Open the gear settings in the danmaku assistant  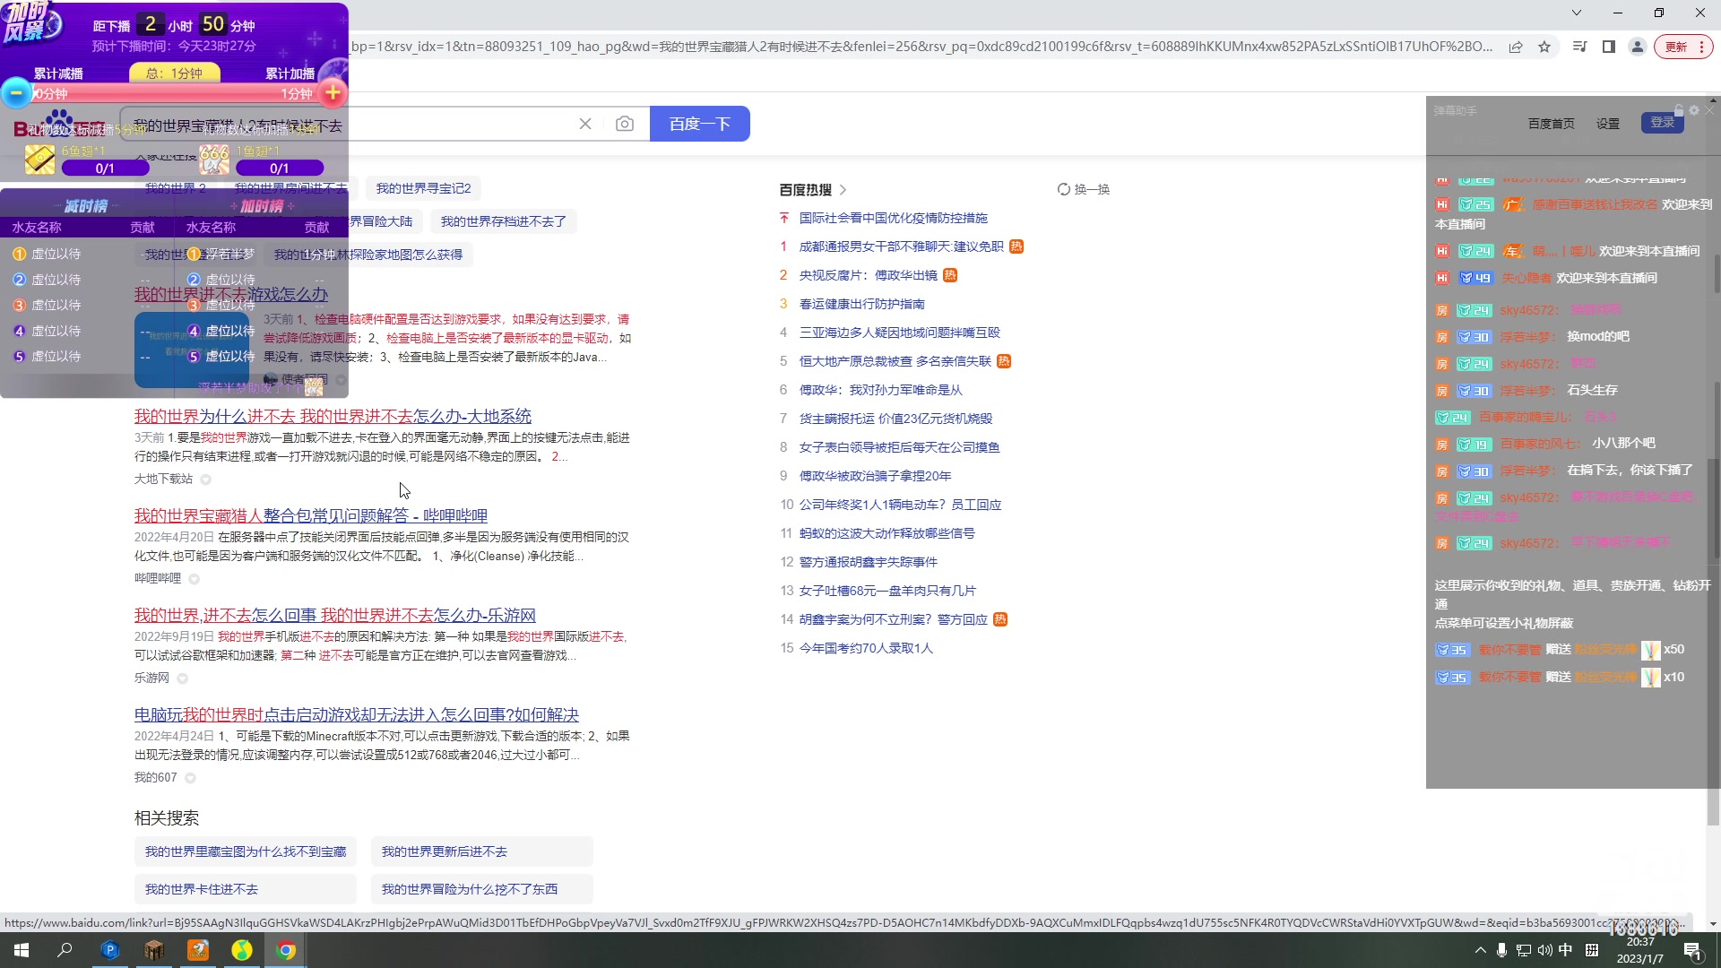1694,110
